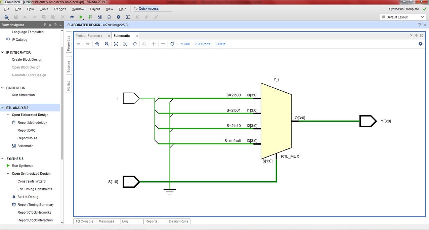Minimize the Flow Navigator panel
This screenshot has width=429, height=230.
tap(61, 25)
